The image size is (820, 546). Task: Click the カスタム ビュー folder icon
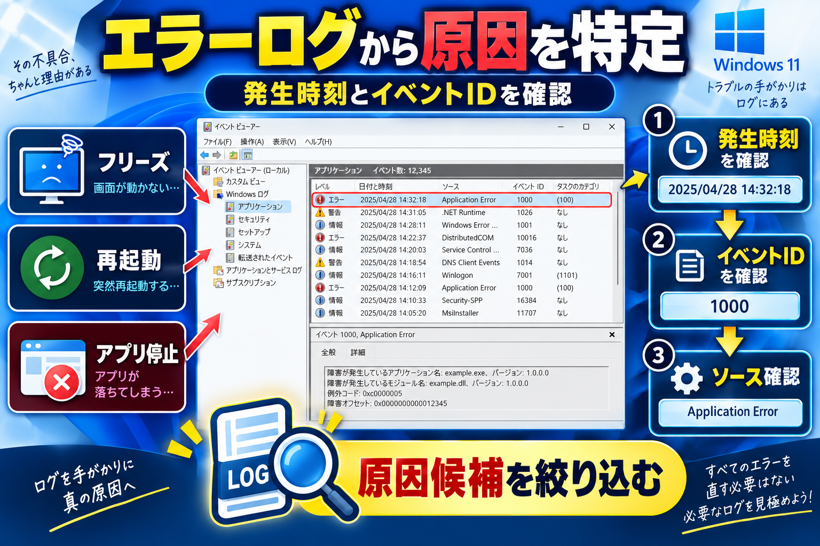tap(218, 181)
